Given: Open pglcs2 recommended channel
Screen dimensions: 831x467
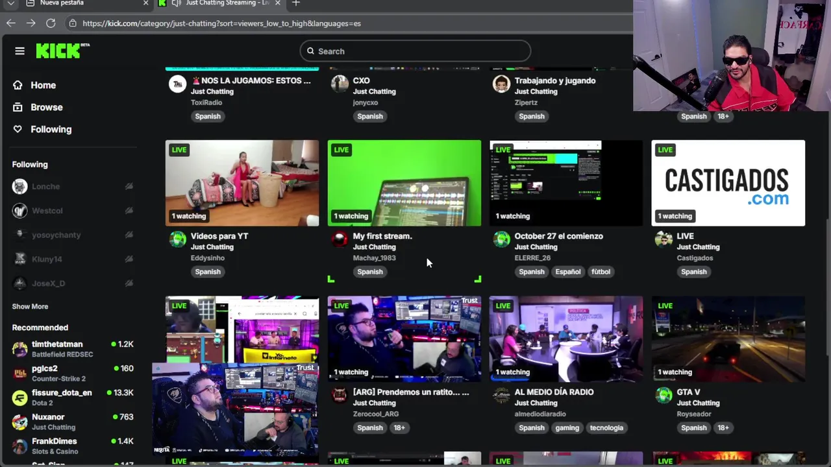Looking at the screenshot, I should pos(73,373).
